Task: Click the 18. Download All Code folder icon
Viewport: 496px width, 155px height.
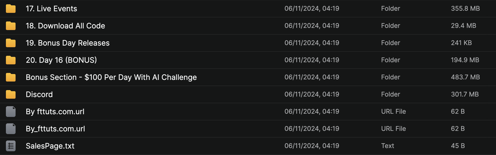Action: tap(11, 26)
